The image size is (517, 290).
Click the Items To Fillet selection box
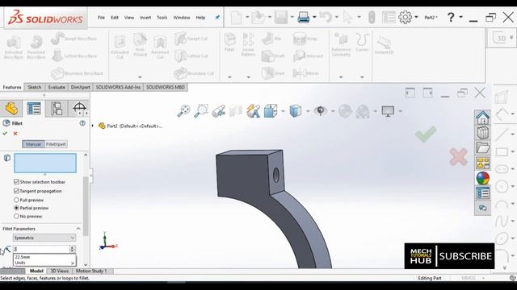(45, 163)
